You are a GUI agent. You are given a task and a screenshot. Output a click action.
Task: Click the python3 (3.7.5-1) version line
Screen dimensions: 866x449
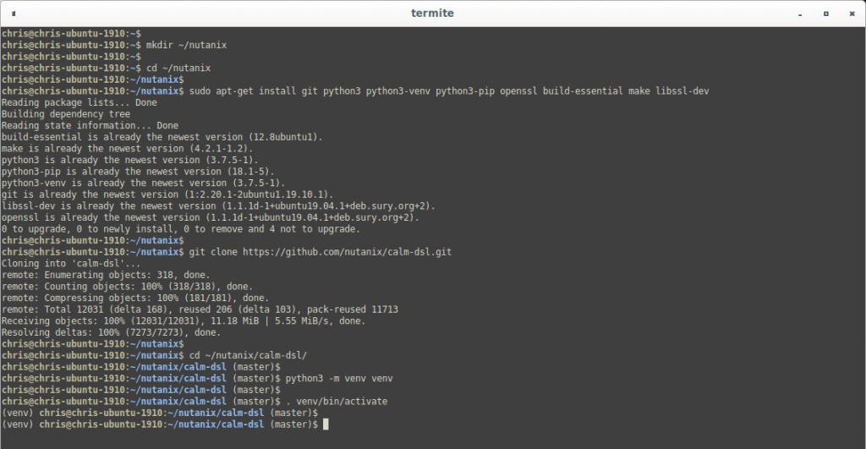pyautogui.click(x=129, y=160)
